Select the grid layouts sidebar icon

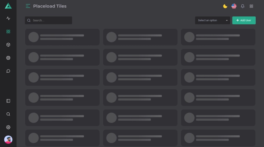(8, 31)
